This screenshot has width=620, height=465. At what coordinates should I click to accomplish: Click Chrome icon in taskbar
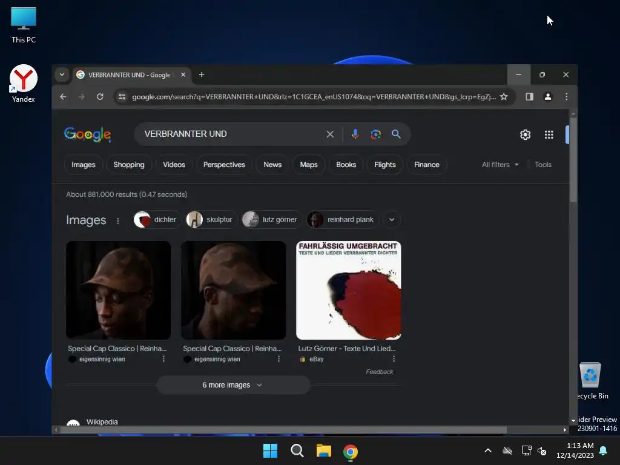click(351, 451)
